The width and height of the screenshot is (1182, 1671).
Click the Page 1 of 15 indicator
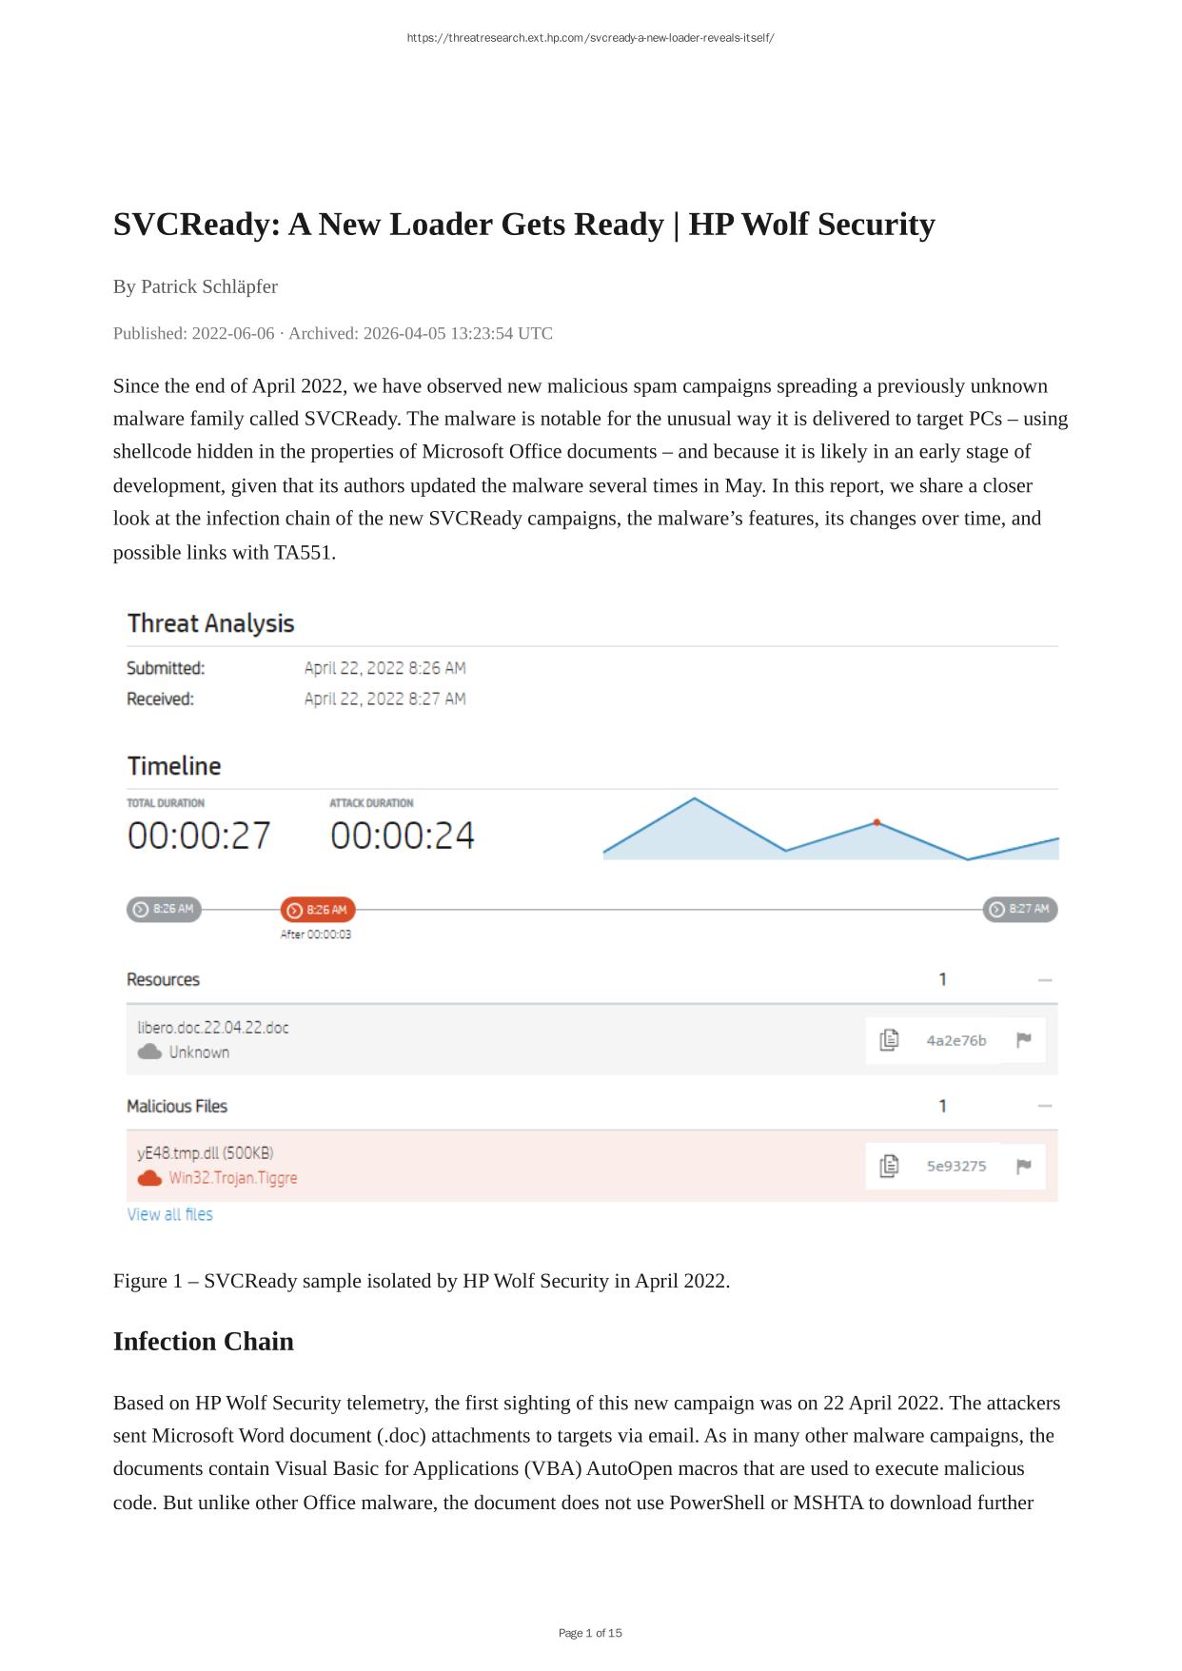click(x=590, y=1633)
